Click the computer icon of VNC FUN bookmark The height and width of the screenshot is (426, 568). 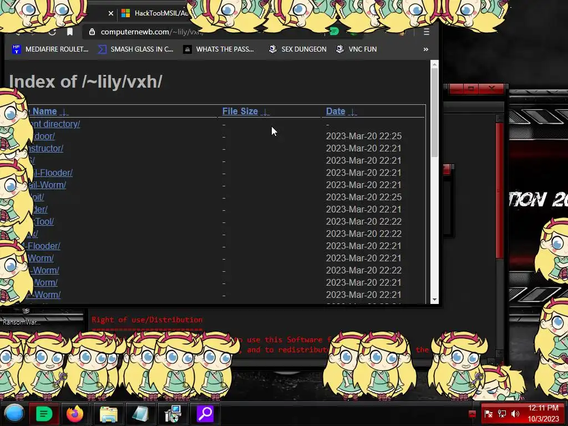point(340,49)
